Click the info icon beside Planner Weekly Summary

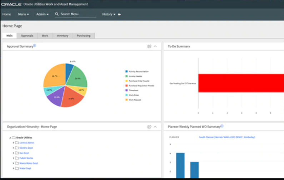222,126
